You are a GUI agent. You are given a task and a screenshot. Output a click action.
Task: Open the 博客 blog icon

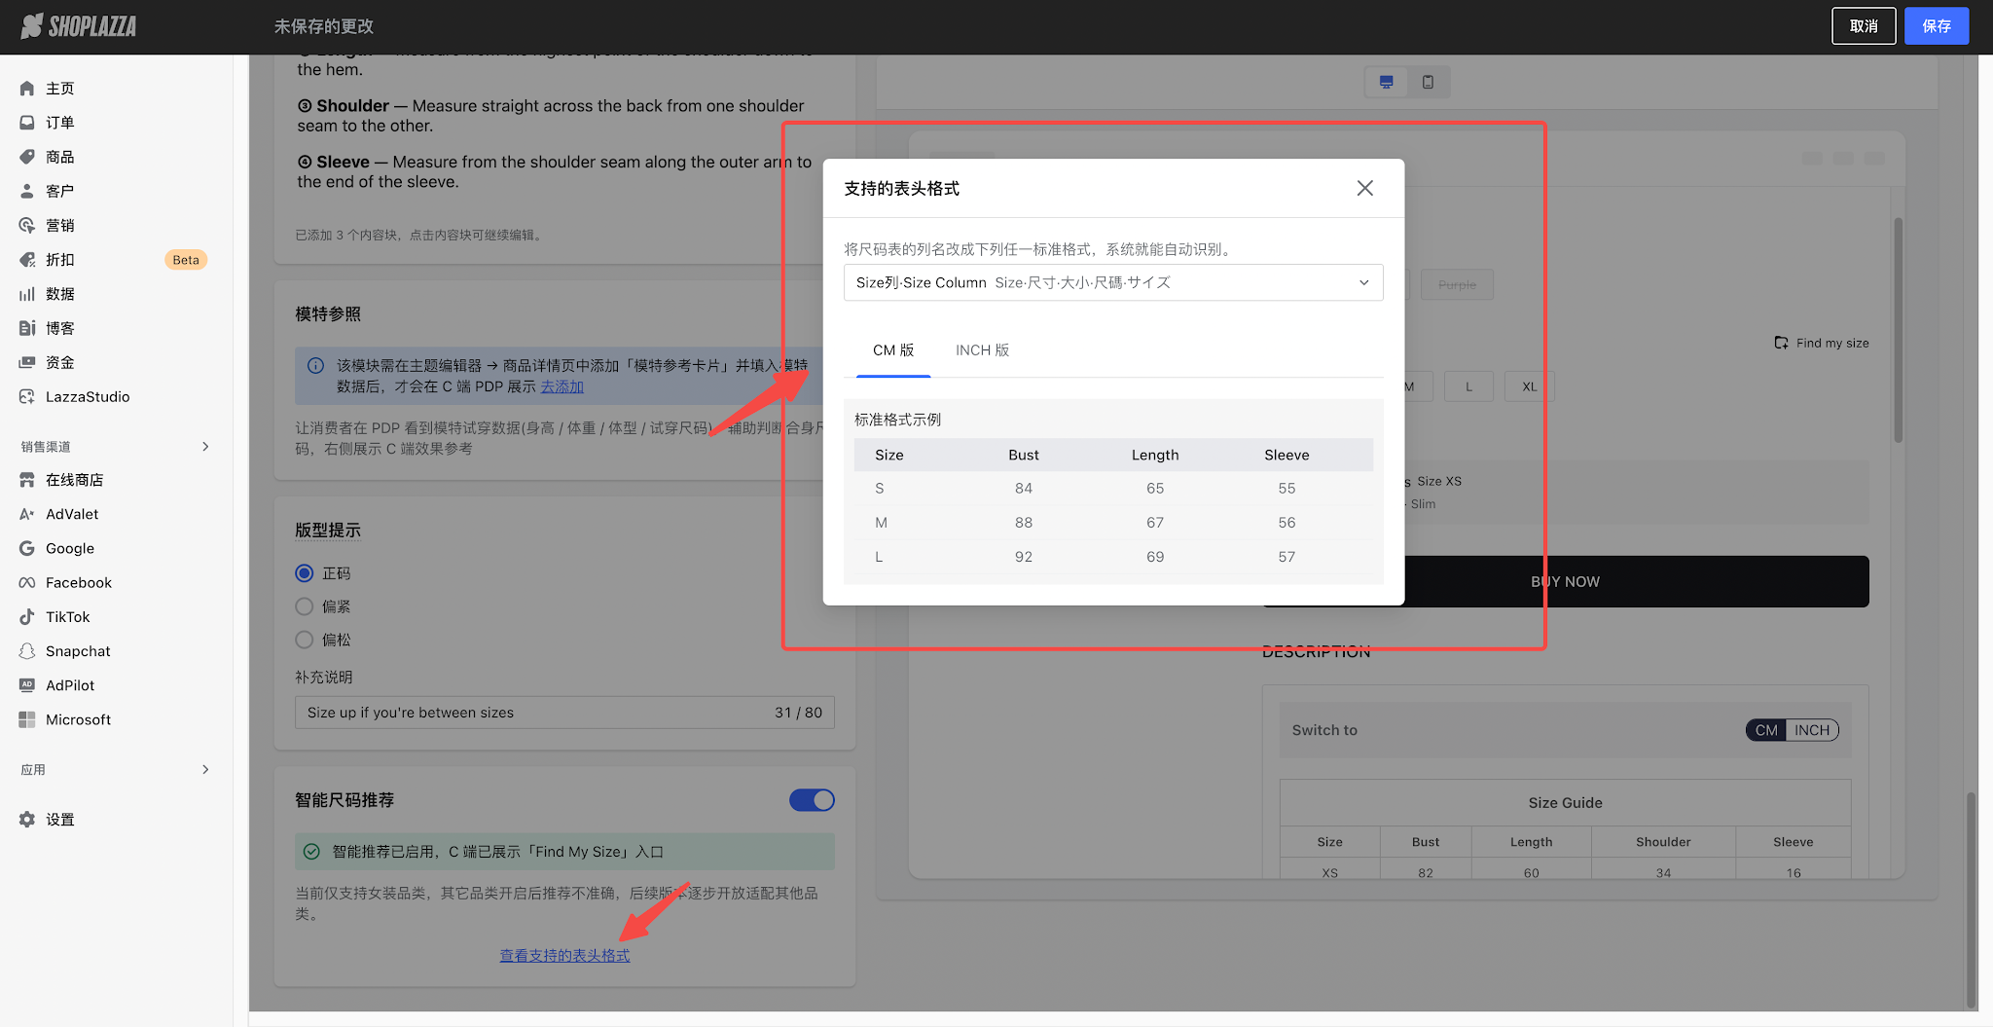coord(27,328)
